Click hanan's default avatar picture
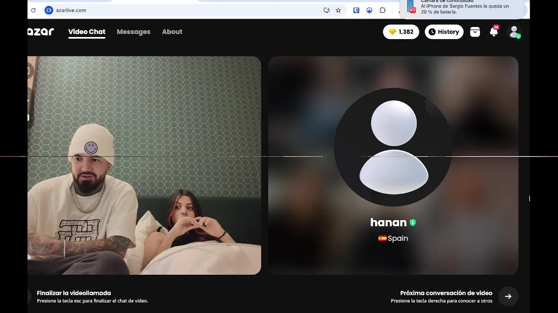The image size is (558, 313). pyautogui.click(x=394, y=147)
